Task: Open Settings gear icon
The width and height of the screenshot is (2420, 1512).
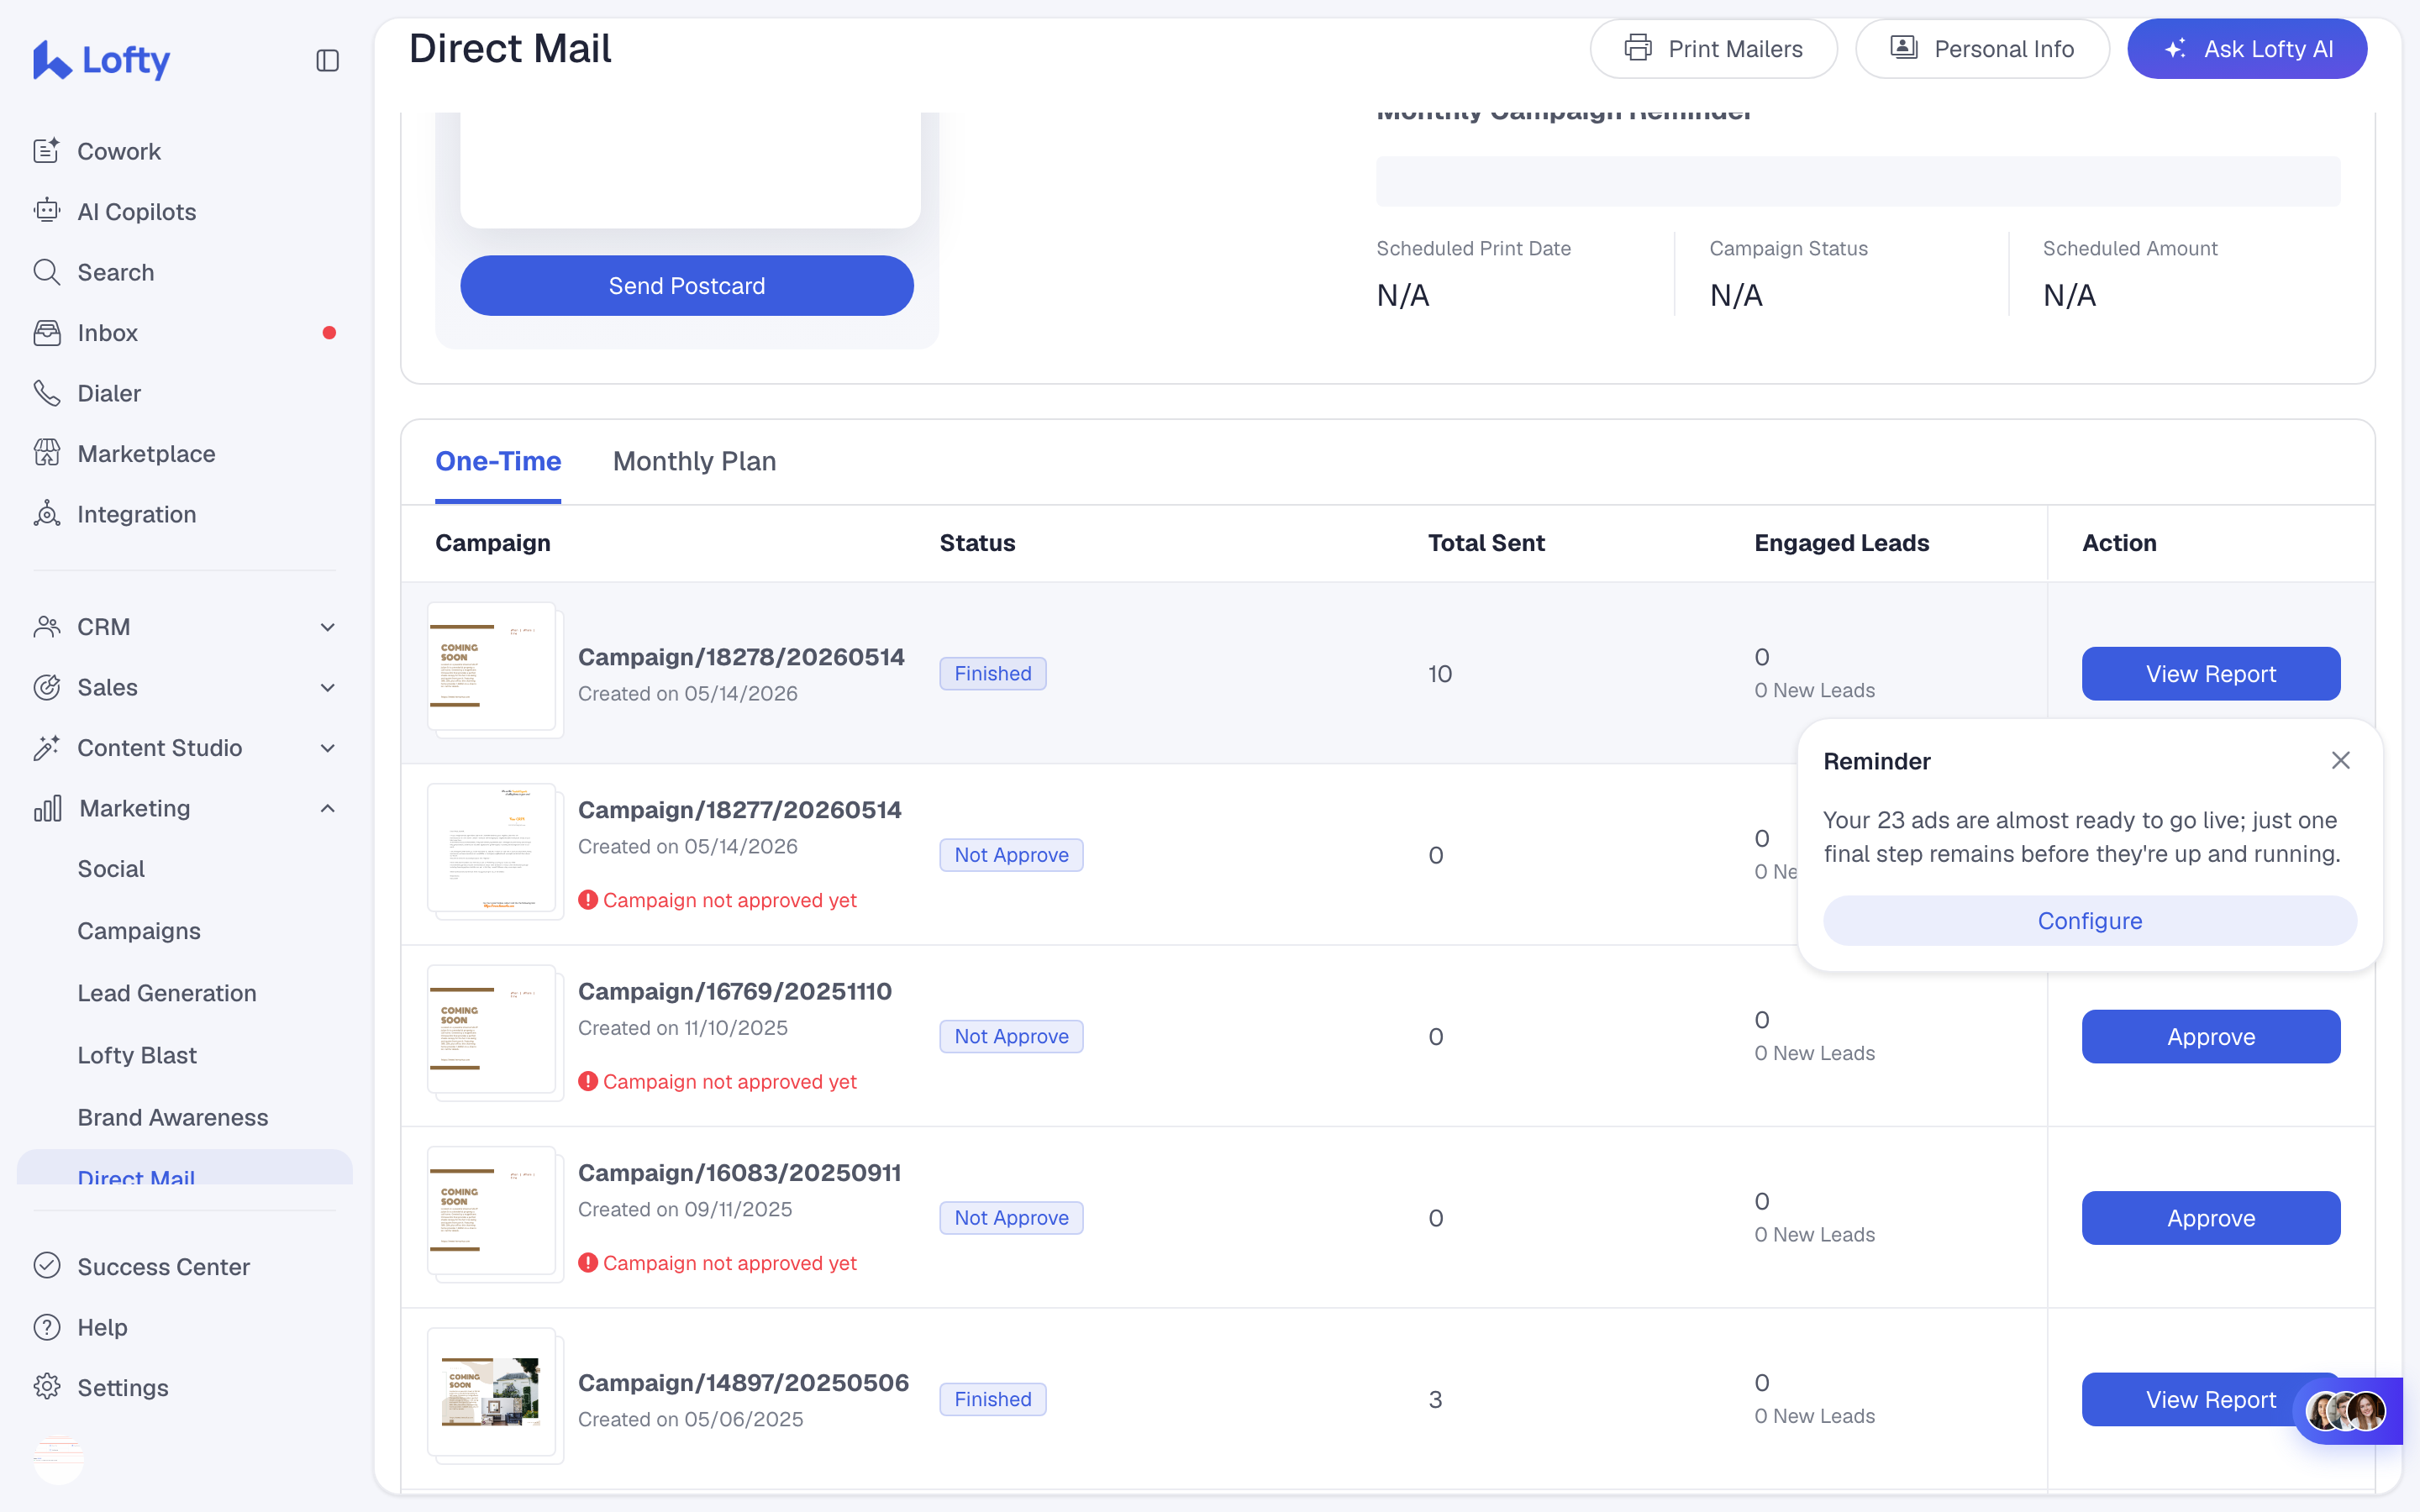Action: (46, 1387)
